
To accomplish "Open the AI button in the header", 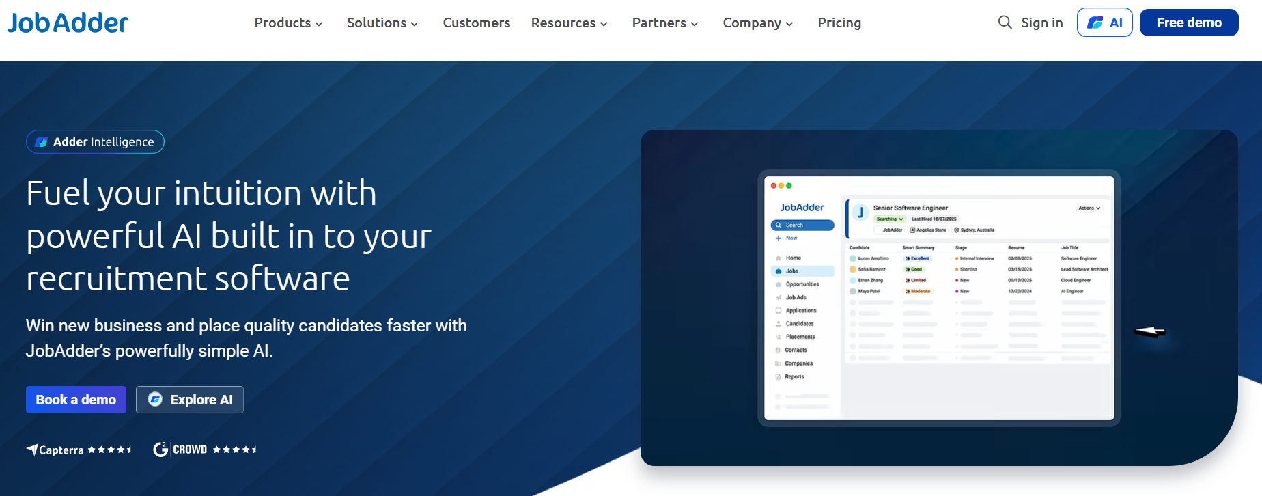I will [x=1105, y=23].
